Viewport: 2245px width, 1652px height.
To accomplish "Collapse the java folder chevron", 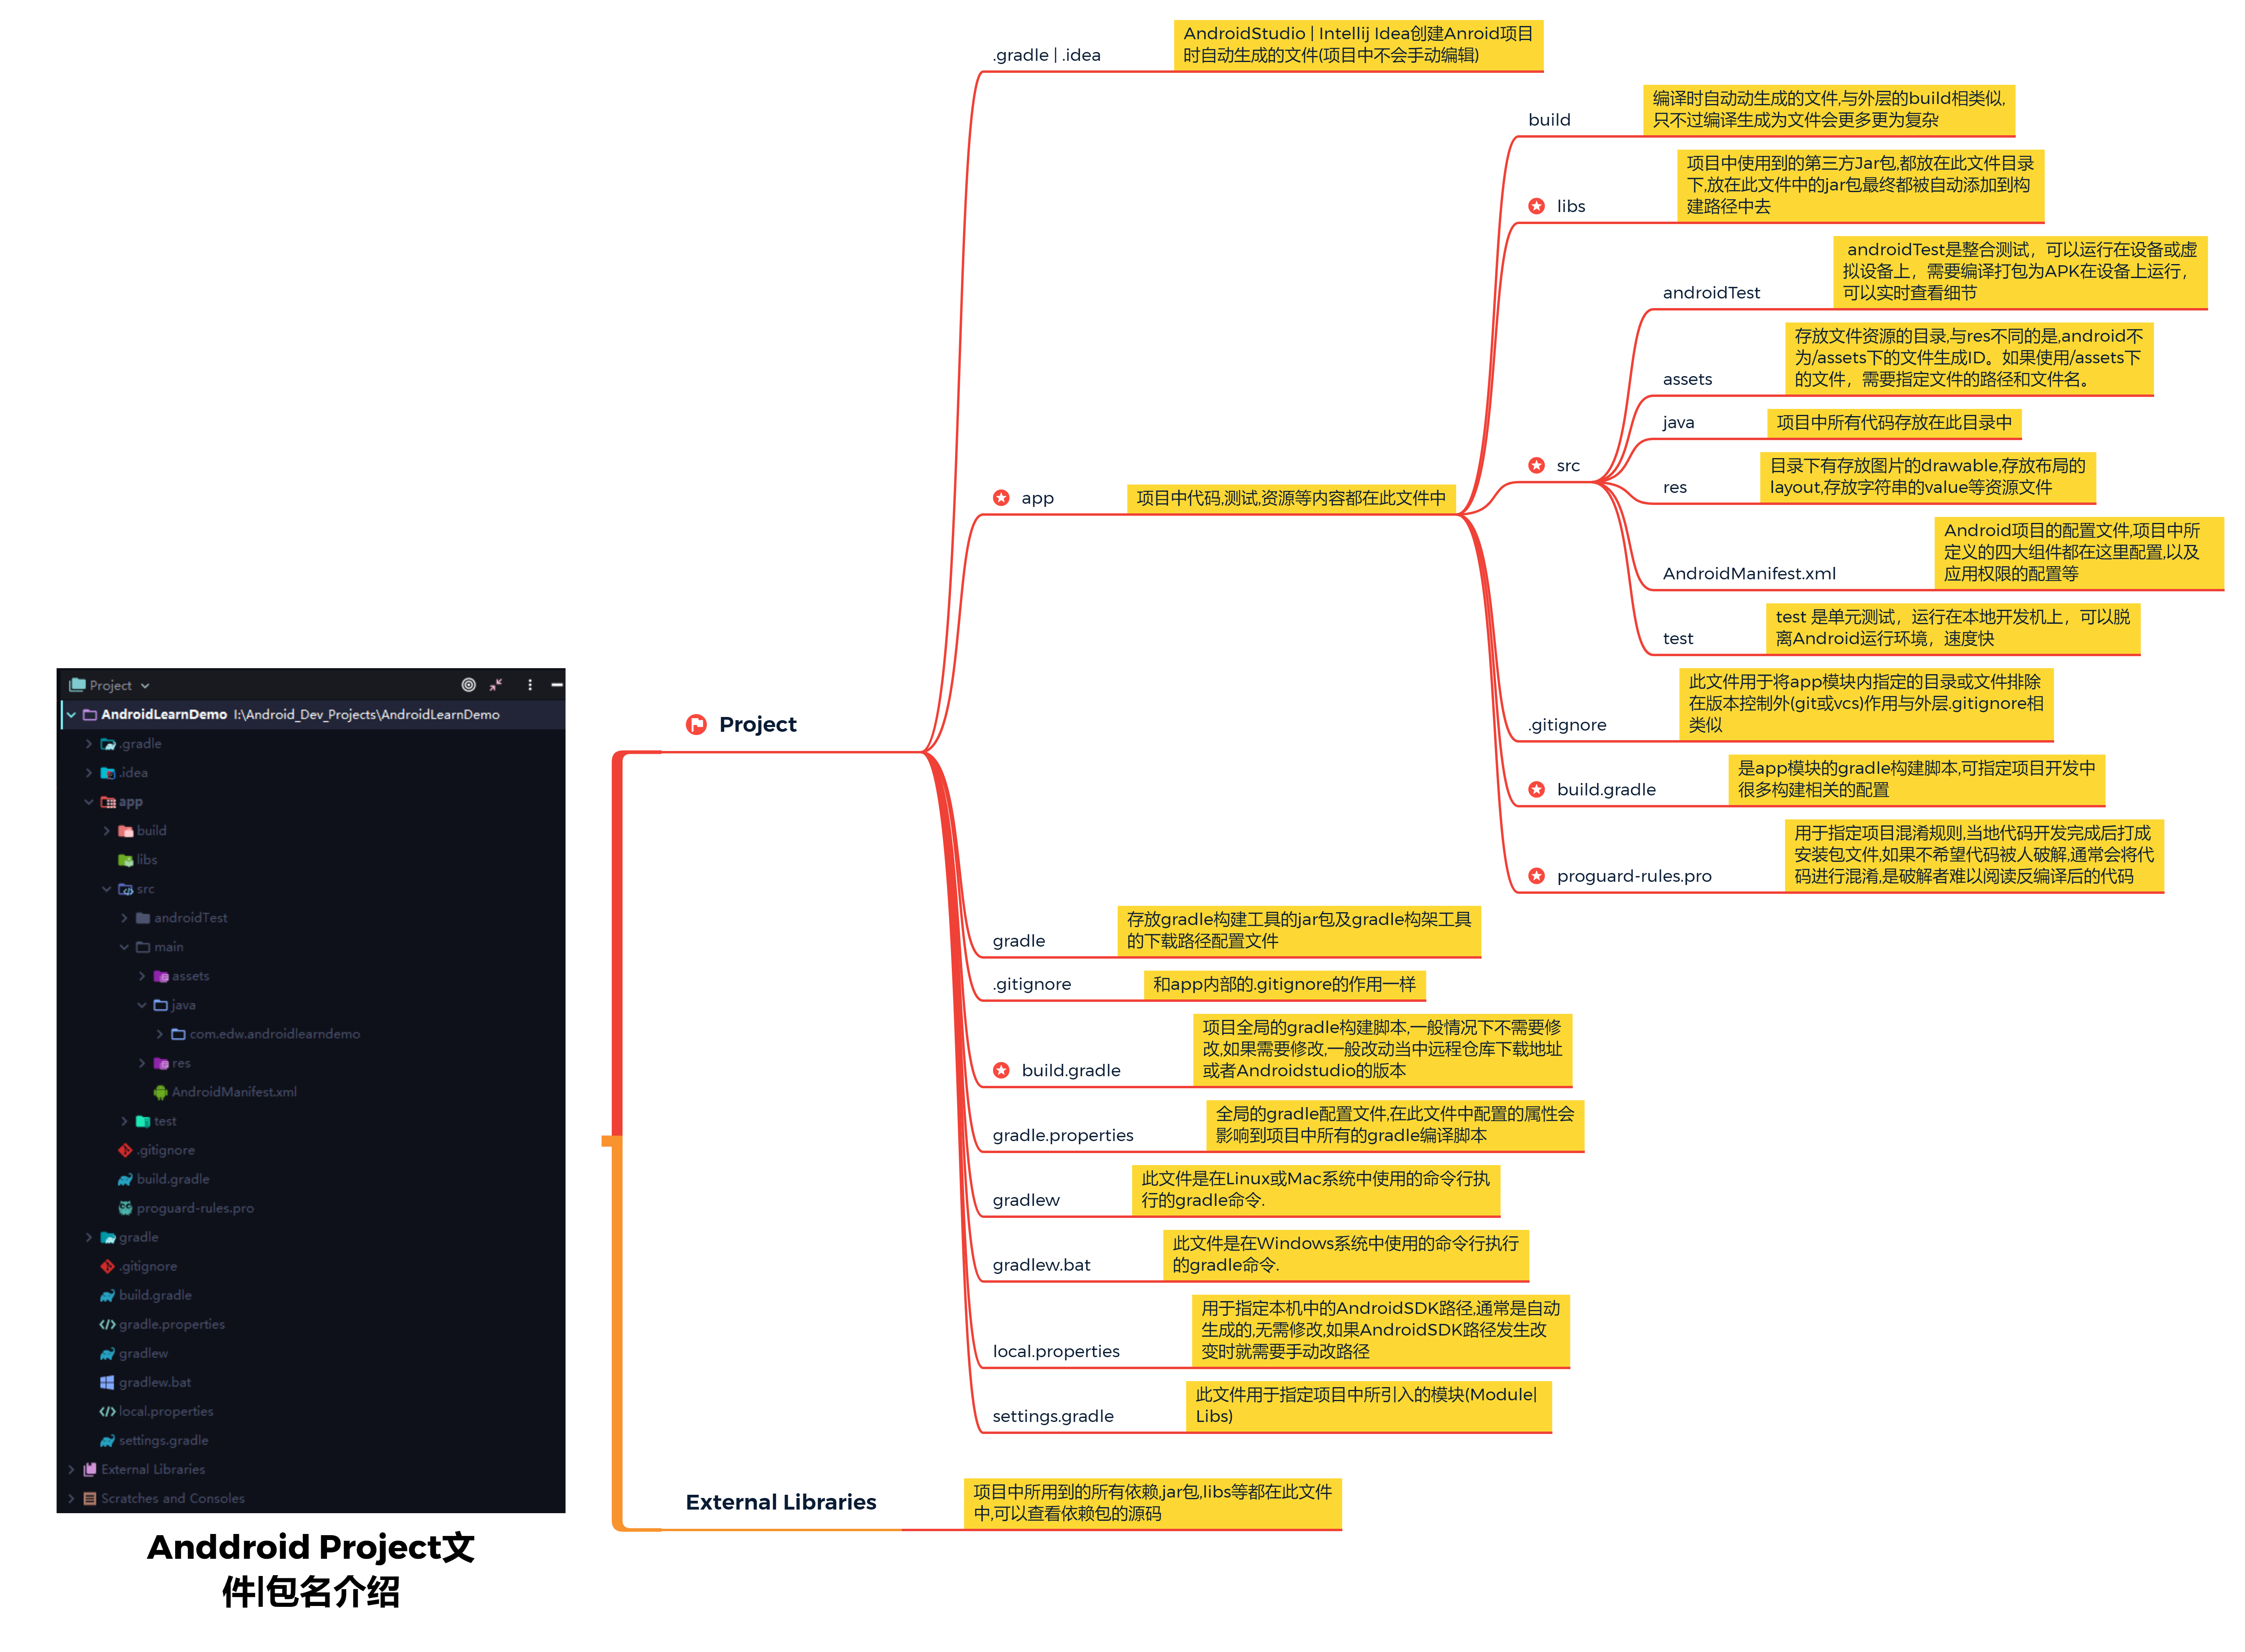I will (x=142, y=1005).
